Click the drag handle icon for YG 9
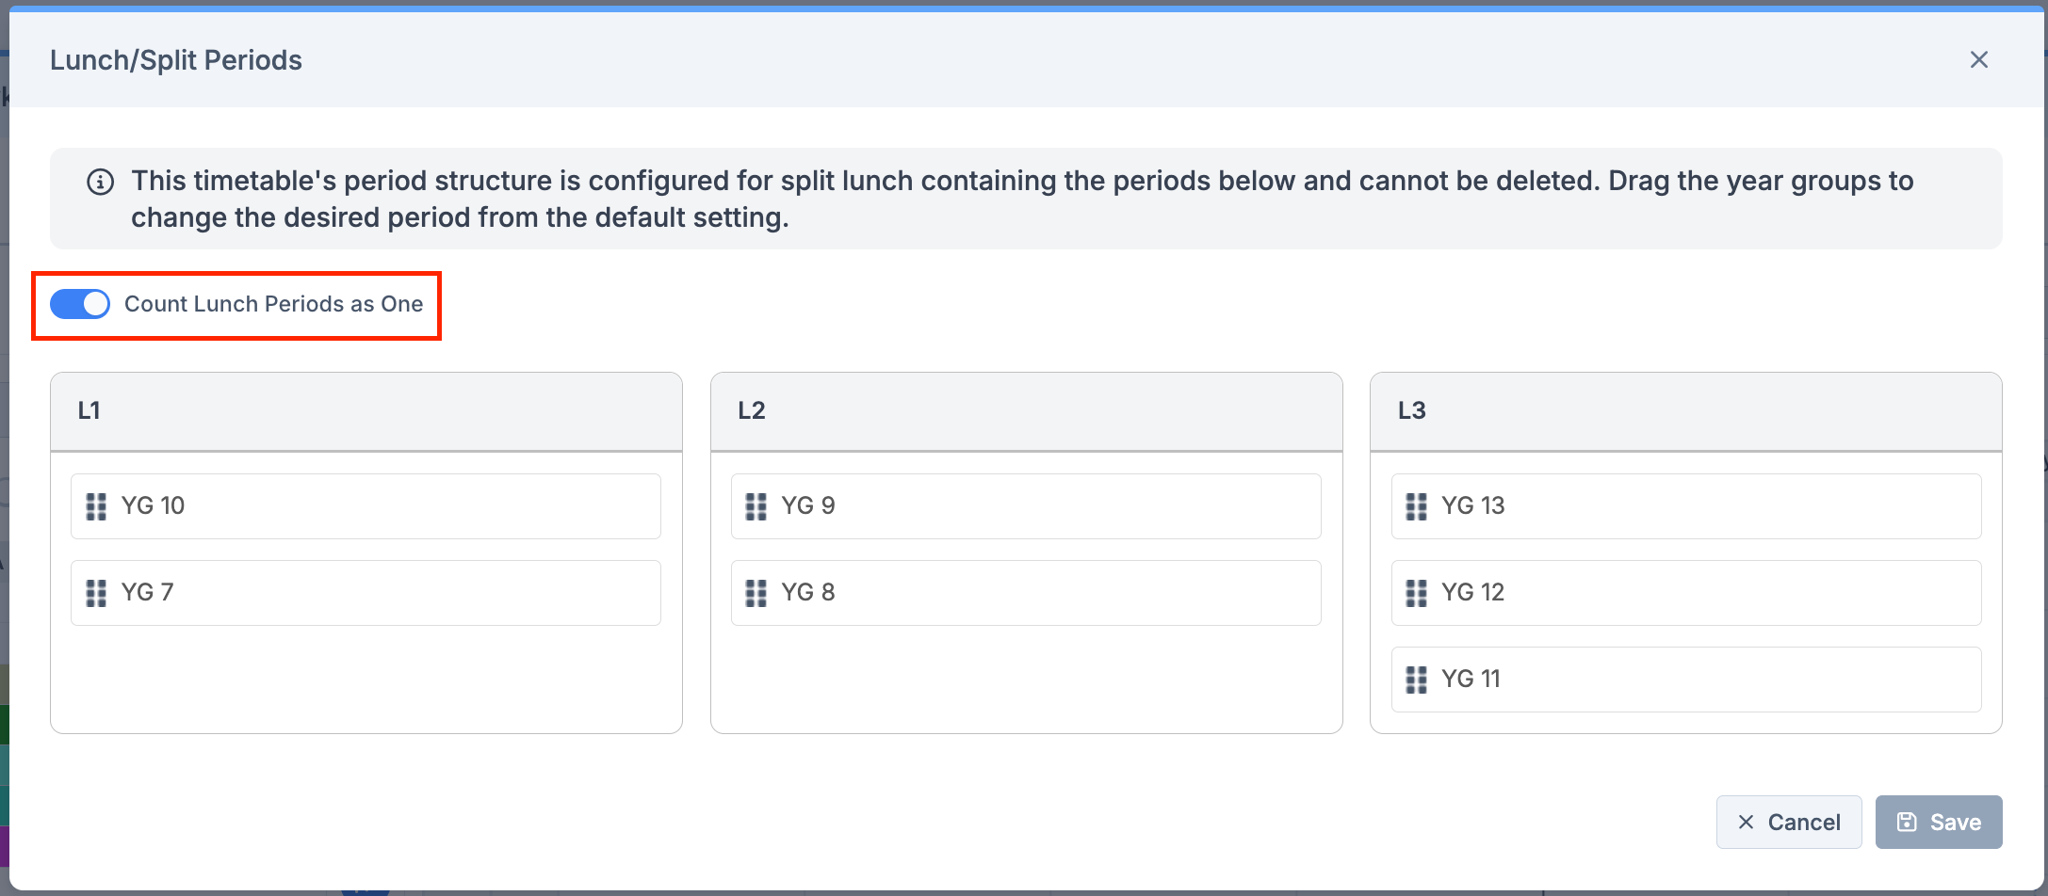 coord(756,506)
